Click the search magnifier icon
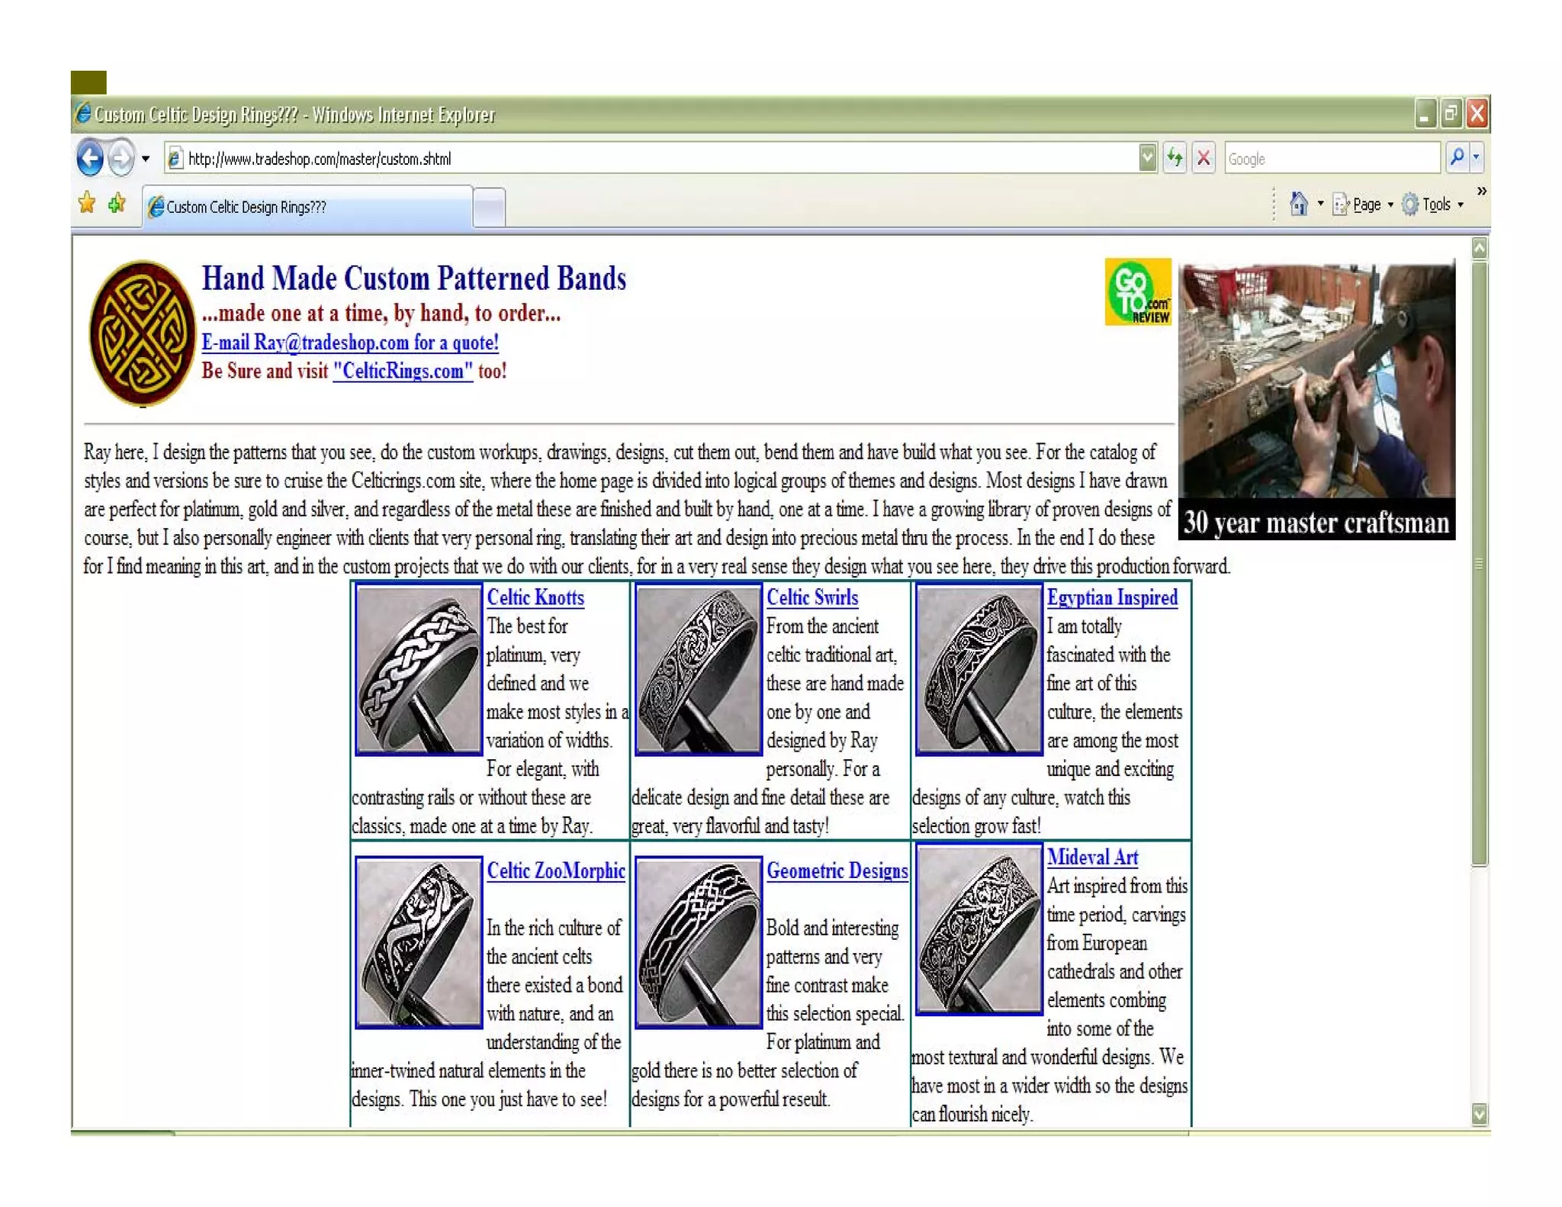Image resolution: width=1562 pixels, height=1207 pixels. [x=1457, y=158]
